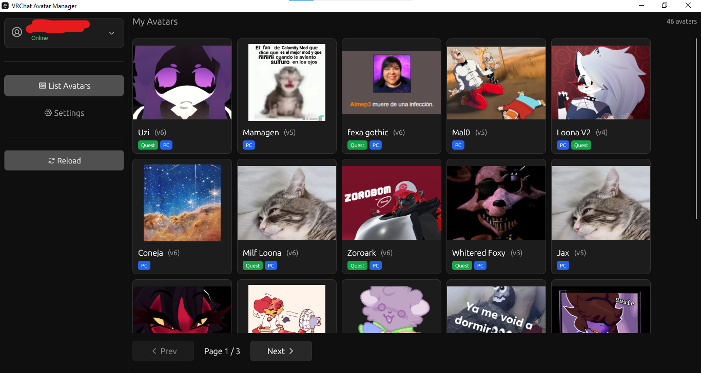This screenshot has width=701, height=373.
Task: Click the PC badge on Mal0 card
Action: [458, 145]
